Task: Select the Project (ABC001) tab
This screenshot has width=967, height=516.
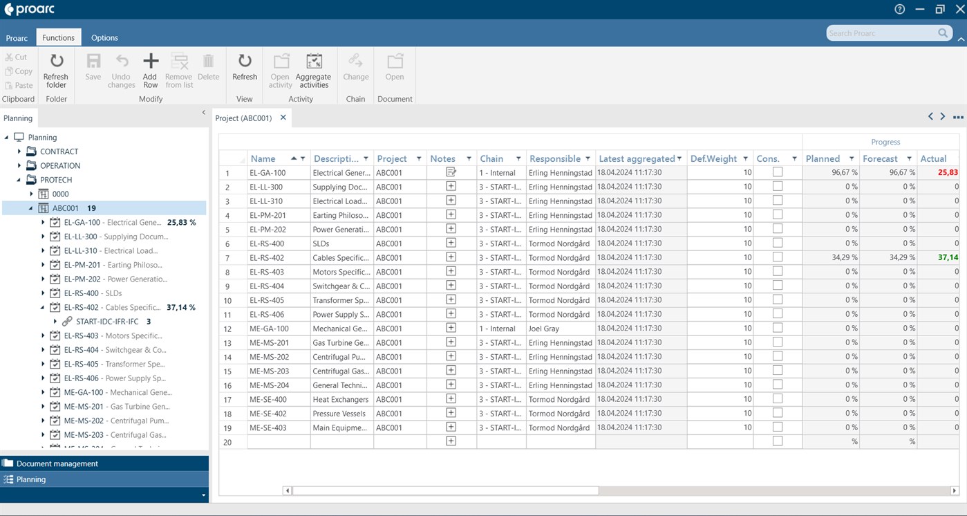Action: (x=245, y=118)
